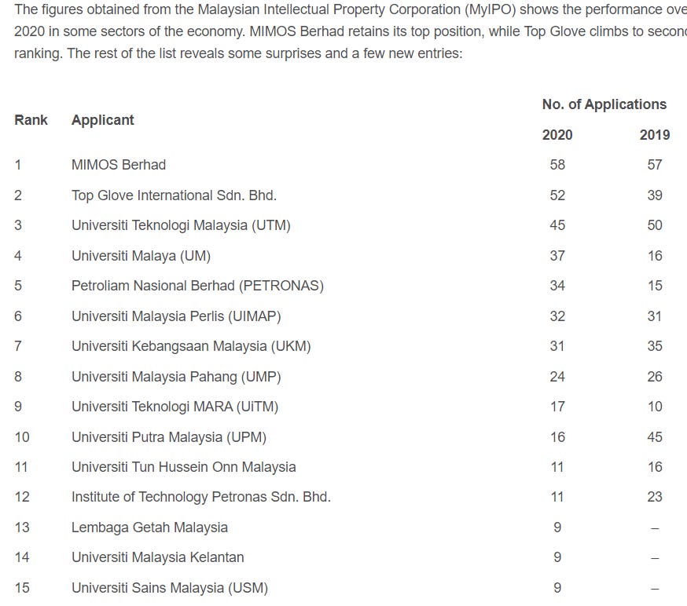Click the 2019 column header

[x=655, y=135]
